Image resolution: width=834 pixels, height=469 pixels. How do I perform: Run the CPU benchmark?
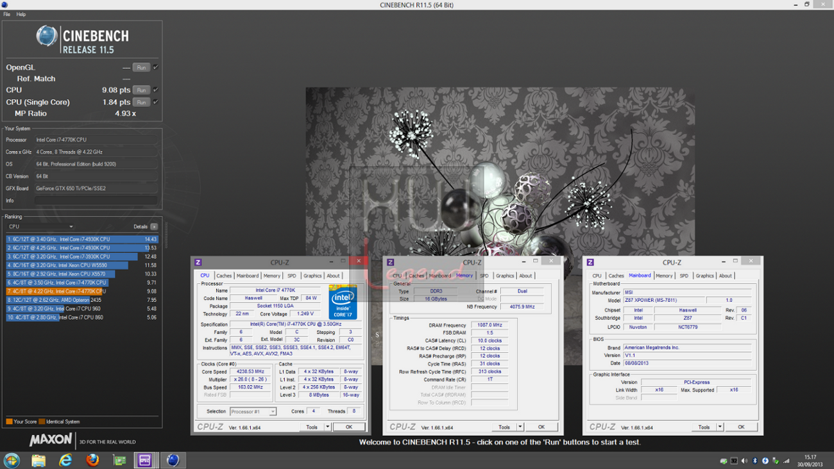tap(141, 90)
